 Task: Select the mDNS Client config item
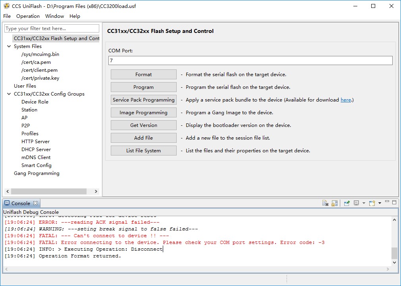[36, 157]
